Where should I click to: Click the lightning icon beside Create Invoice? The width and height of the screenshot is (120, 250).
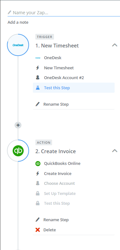point(38,174)
